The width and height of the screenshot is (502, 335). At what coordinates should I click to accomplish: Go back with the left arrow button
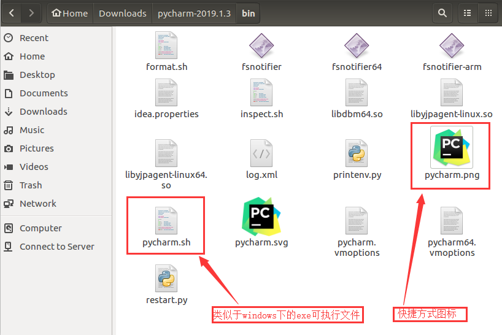tap(12, 13)
